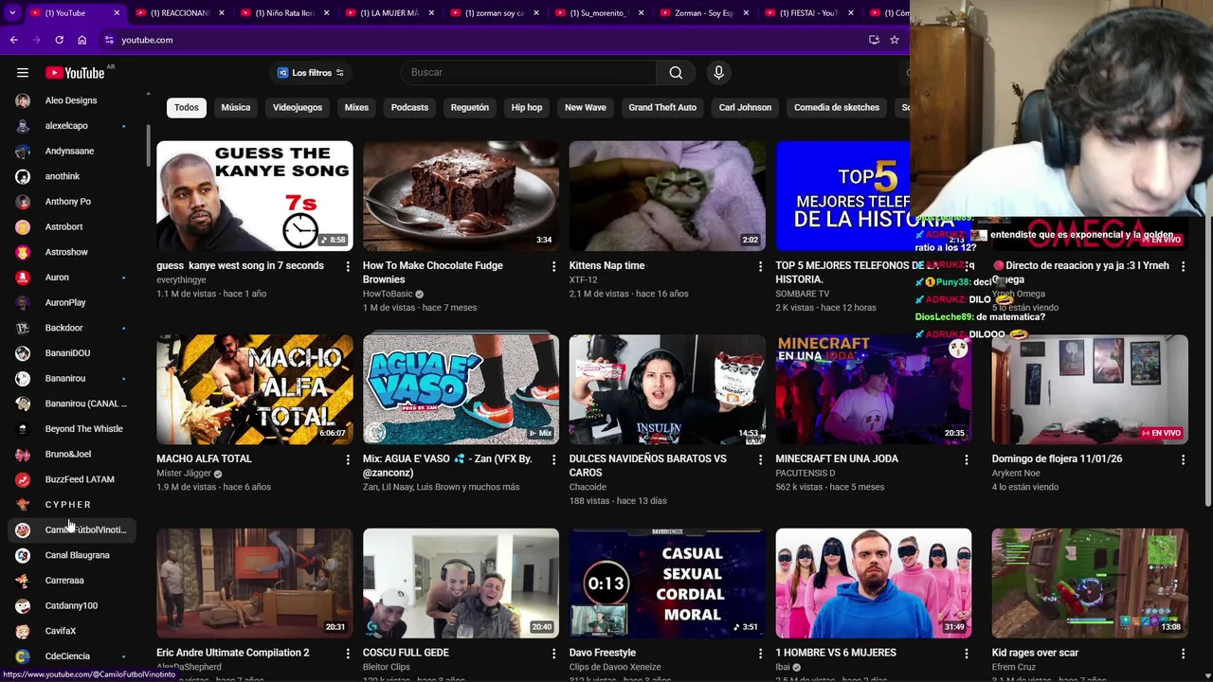
Task: Switch to the LA MUJER MÁ browser tab
Action: pos(389,13)
